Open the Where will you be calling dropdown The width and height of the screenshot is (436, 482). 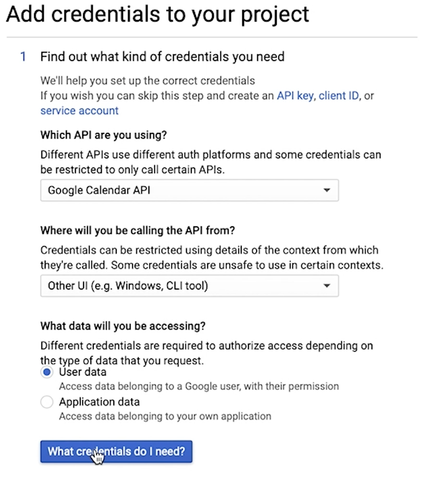click(x=189, y=286)
